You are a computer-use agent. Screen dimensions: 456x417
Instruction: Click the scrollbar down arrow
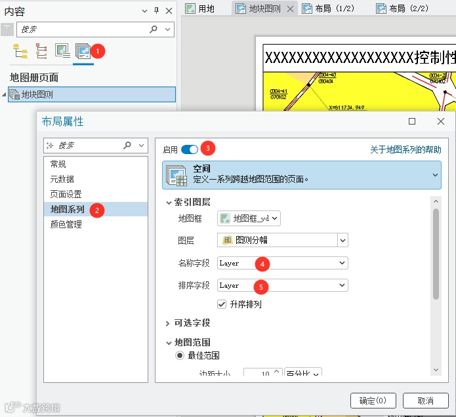tap(436, 370)
